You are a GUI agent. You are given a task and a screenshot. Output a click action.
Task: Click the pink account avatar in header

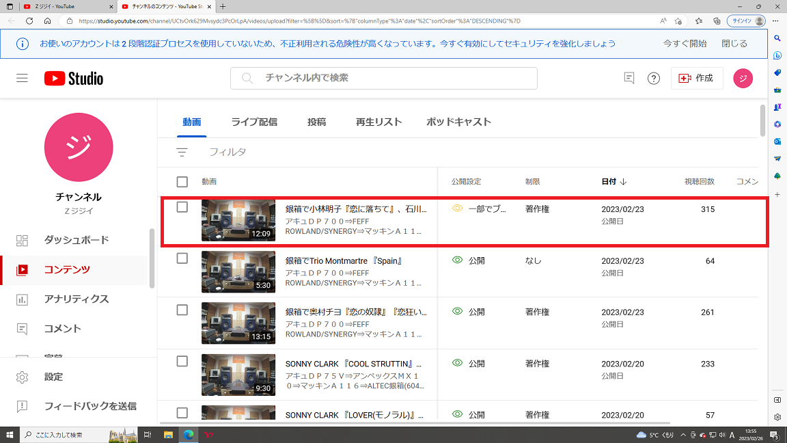tap(743, 78)
